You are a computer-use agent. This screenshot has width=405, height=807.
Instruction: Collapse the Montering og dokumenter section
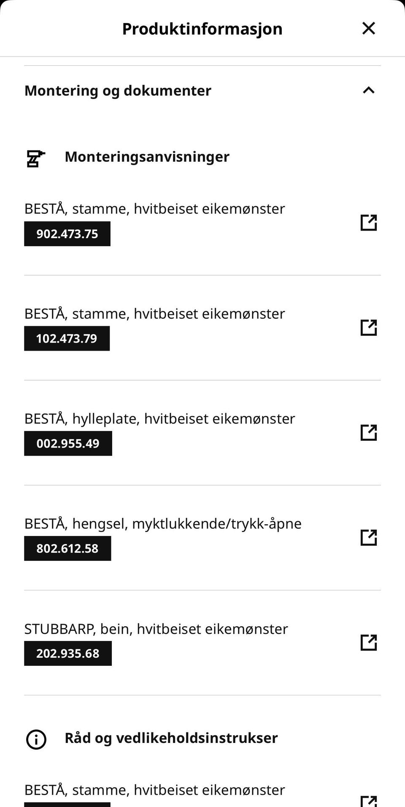[369, 90]
